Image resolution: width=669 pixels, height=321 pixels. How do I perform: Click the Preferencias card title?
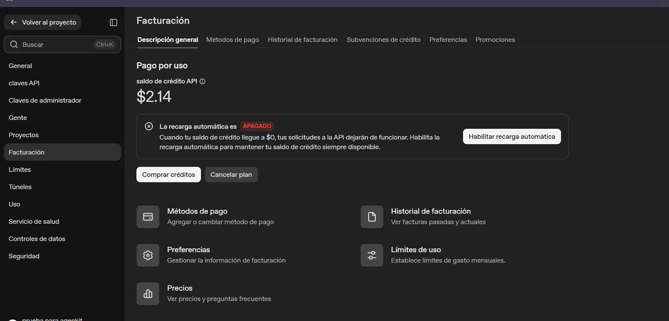tap(189, 250)
